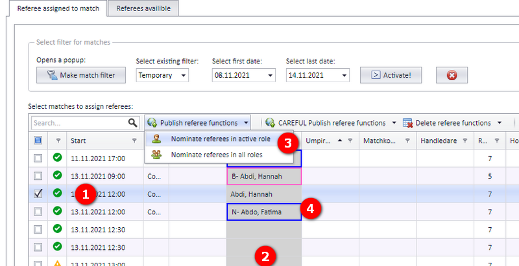This screenshot has width=519, height=266.
Task: Click the R... column filter pin icon
Action: [x=497, y=140]
